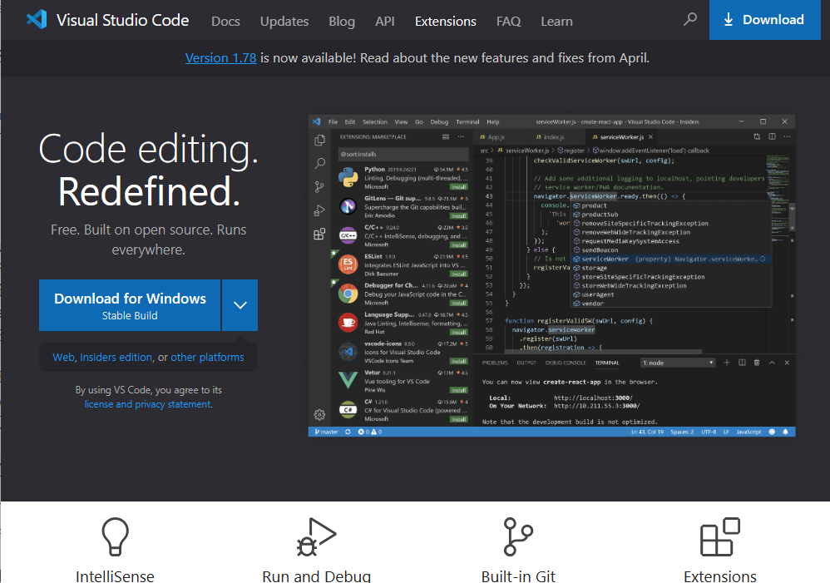Screen dimensions: 830x583
Task: Click the Built-in Git branch icon
Action: pos(517,536)
